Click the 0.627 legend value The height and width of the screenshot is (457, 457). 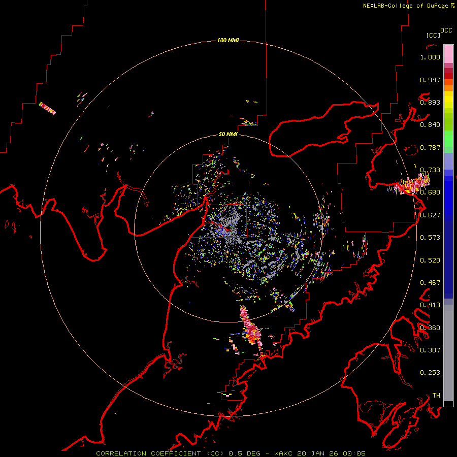[x=430, y=215]
